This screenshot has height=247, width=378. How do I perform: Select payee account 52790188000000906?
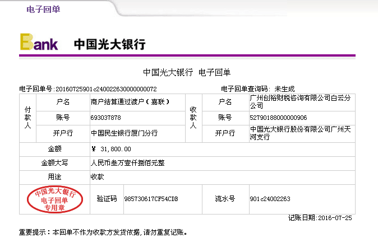click(x=278, y=118)
